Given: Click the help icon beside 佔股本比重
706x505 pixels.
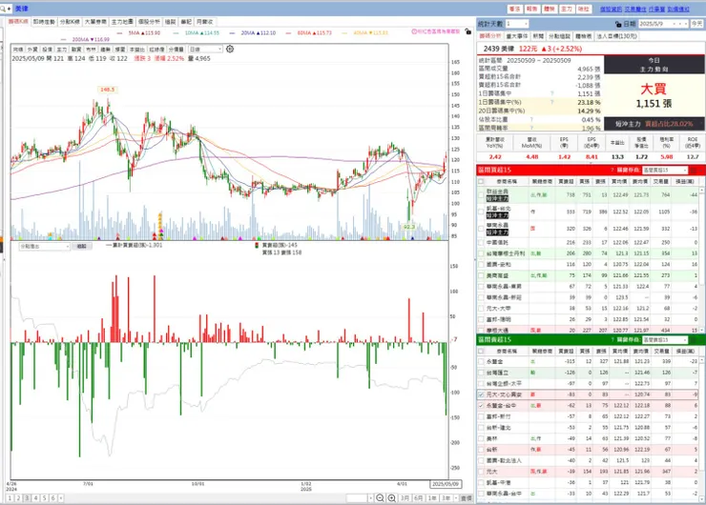Looking at the screenshot, I should coord(531,120).
